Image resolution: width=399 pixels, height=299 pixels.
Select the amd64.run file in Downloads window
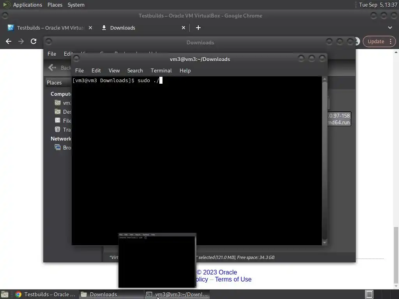point(339,119)
